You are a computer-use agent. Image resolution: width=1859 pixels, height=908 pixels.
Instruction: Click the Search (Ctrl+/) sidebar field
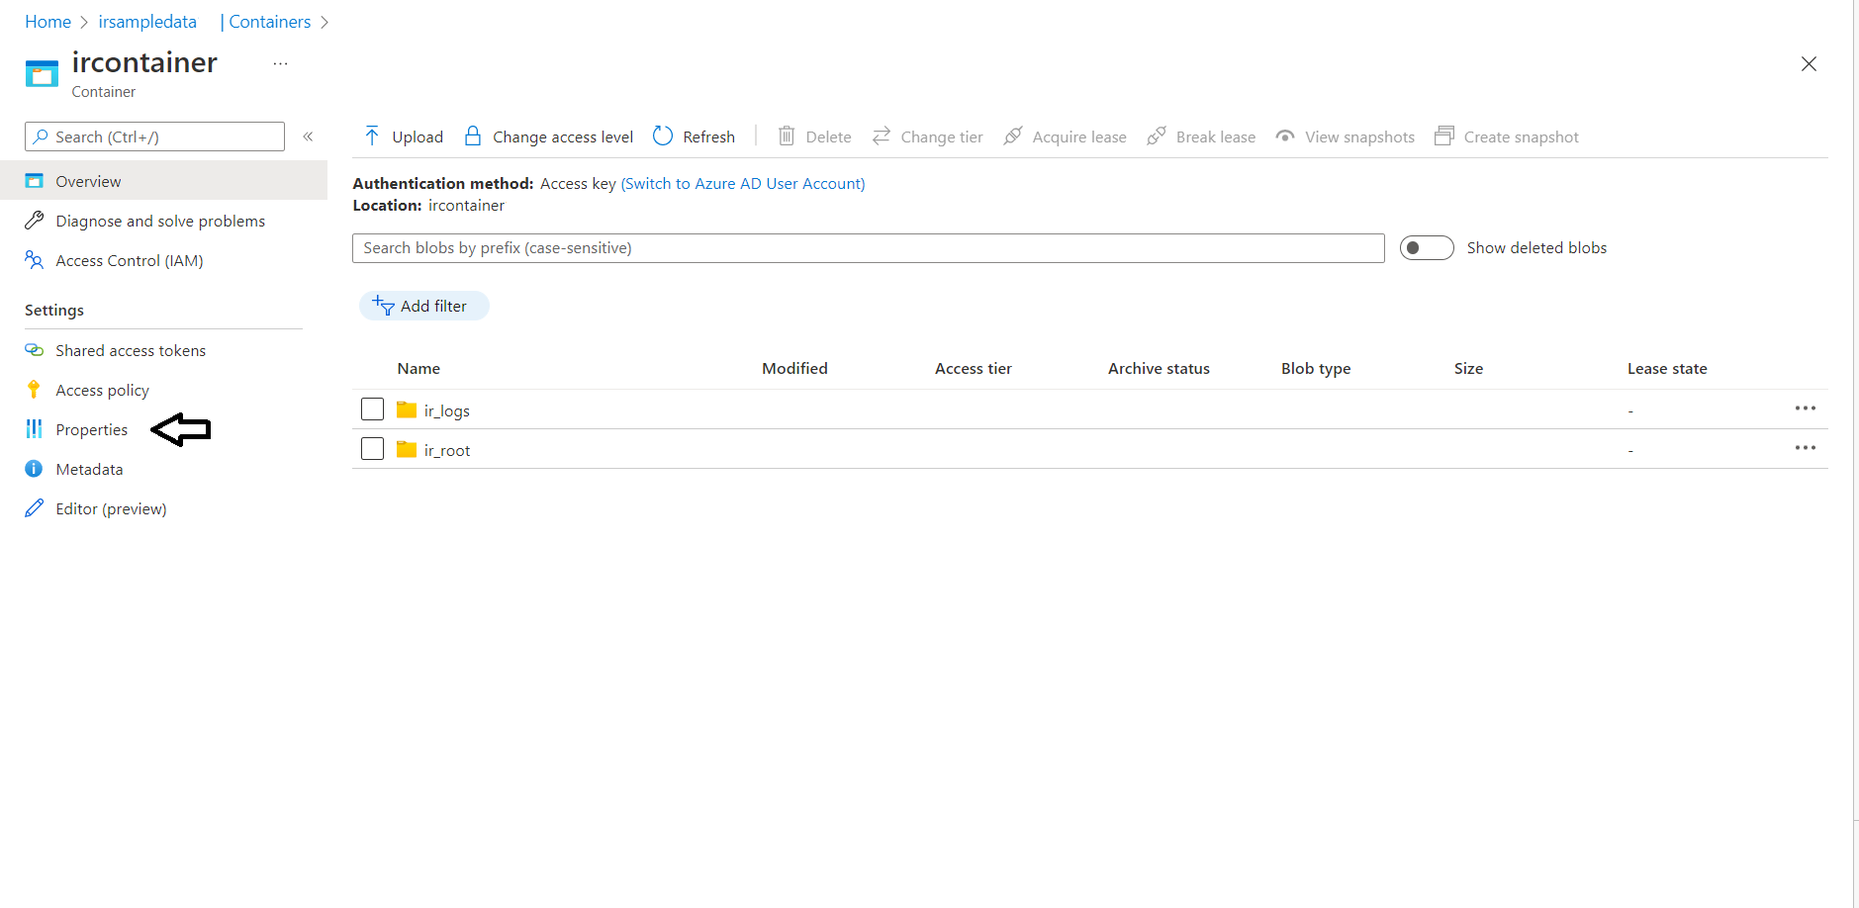[x=154, y=136]
